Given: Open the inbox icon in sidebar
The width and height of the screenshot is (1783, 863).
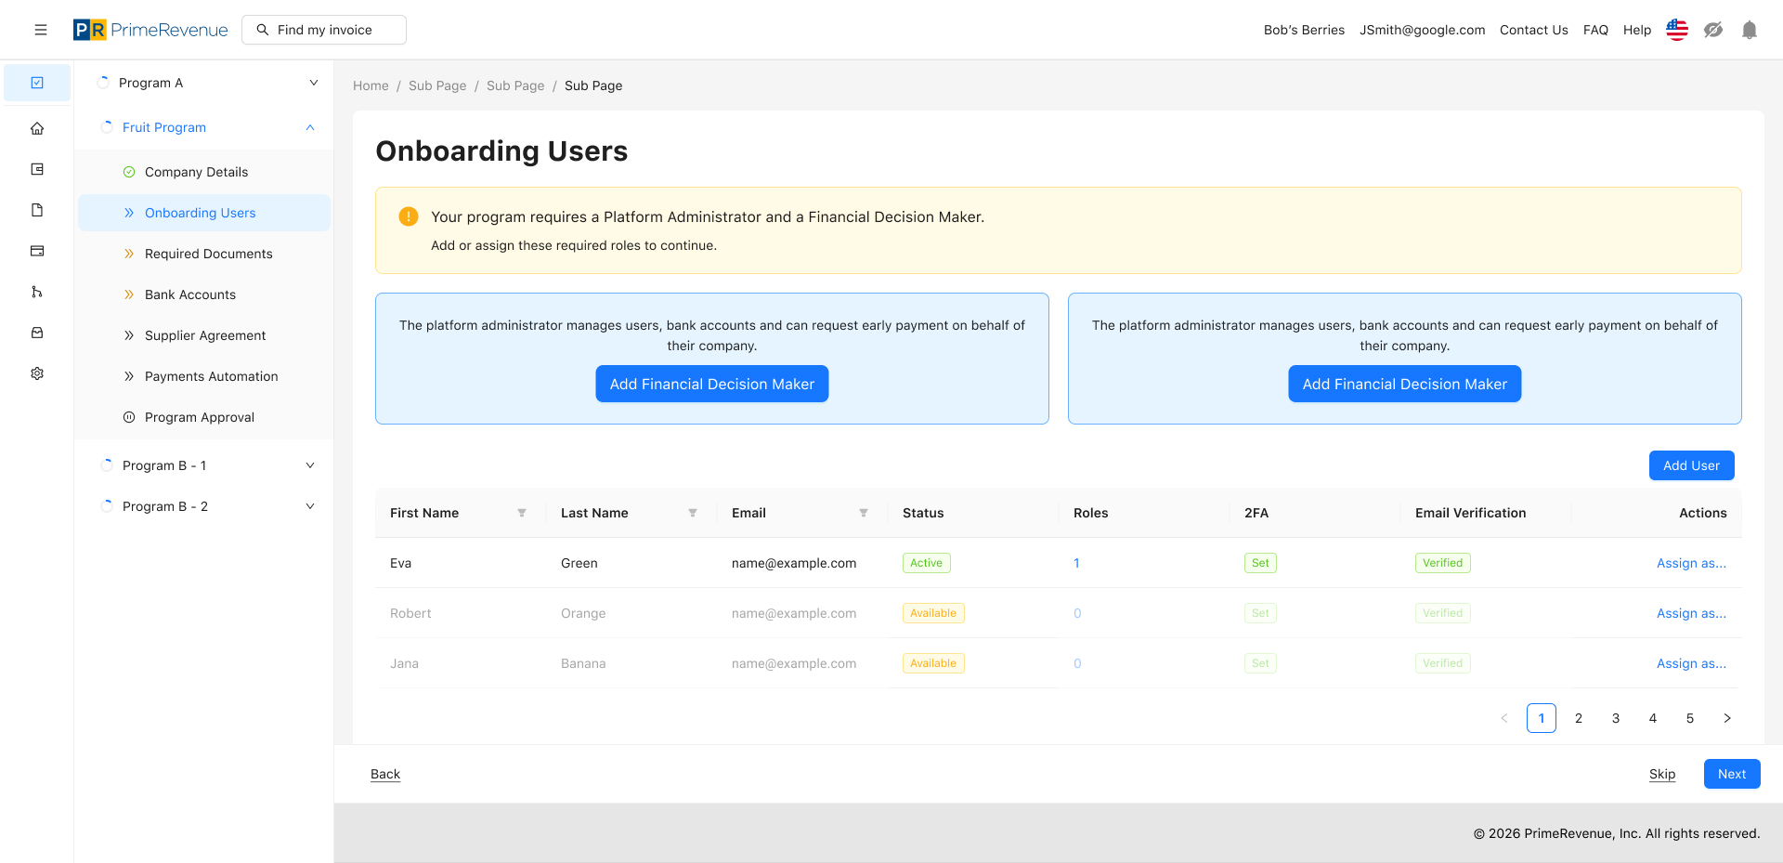Looking at the screenshot, I should pos(37,333).
